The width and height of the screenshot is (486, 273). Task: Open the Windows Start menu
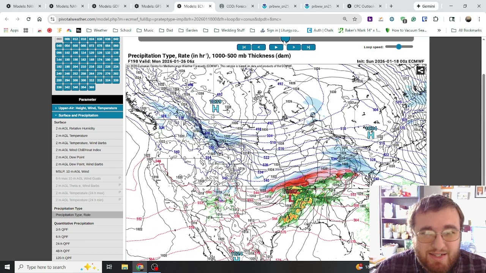(x=7, y=267)
